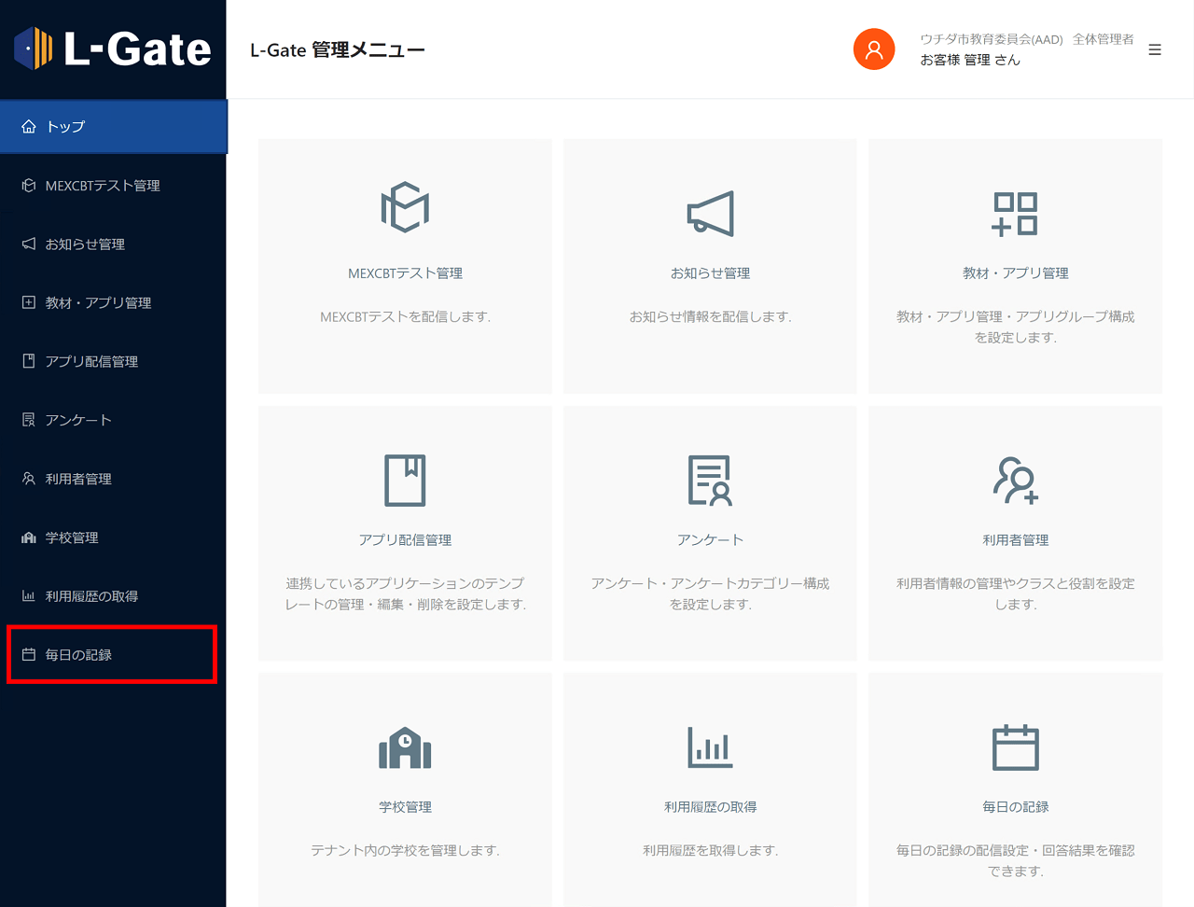Click description MEXCBTテストを配信します.
1194x907 pixels.
point(405,317)
